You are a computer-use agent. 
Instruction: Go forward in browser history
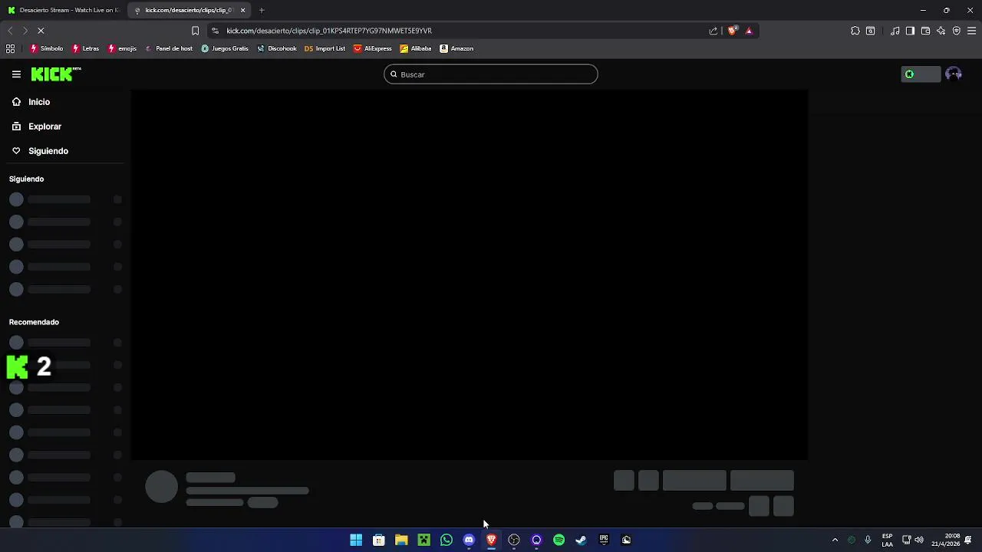25,31
